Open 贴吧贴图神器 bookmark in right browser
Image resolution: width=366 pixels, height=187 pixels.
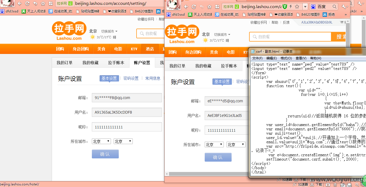254,14
